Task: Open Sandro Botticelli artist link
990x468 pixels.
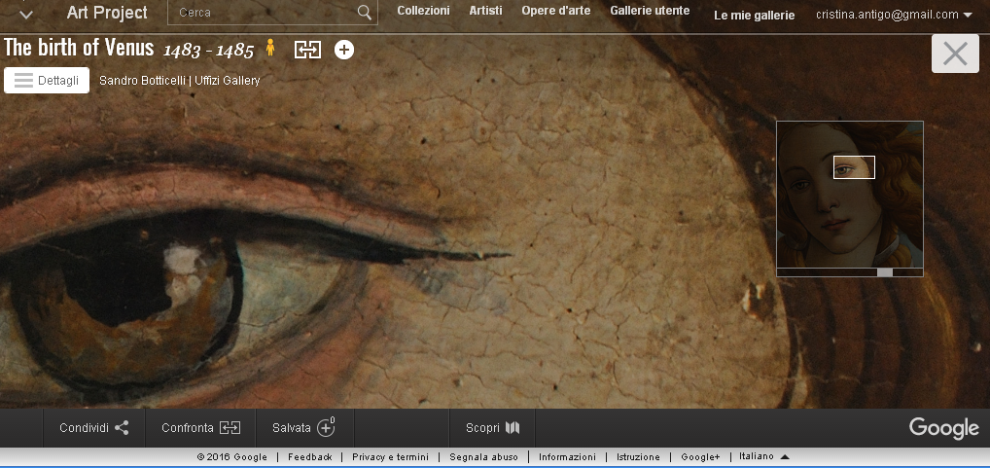Action: point(142,80)
